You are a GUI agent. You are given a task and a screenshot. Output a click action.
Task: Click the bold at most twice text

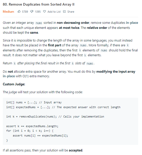[x=69, y=28]
